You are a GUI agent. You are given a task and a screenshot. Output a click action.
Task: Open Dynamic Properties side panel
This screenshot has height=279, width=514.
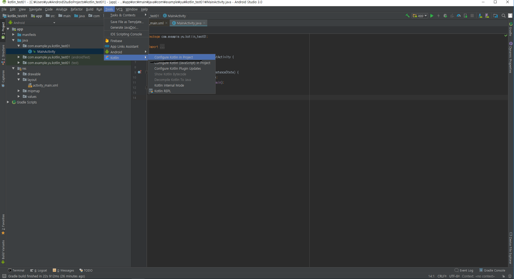click(x=511, y=57)
